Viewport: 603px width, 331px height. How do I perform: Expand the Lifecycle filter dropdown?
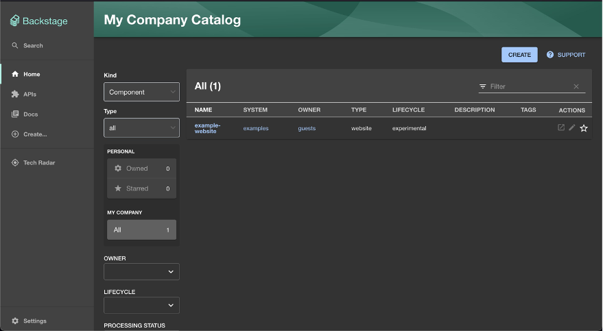(141, 306)
